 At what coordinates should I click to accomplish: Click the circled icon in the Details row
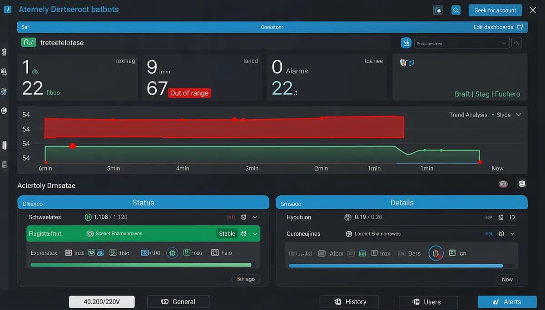[x=436, y=253]
